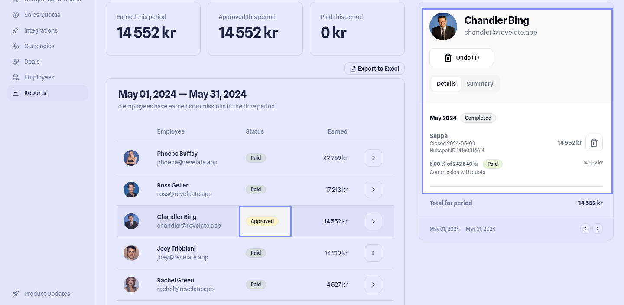Click the Export to Excel button
The image size is (624, 305).
(x=374, y=69)
